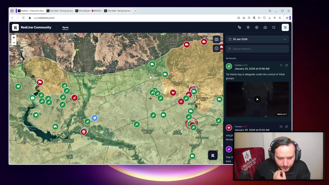Click the floating R button on the map
The width and height of the screenshot is (329, 185).
tap(213, 155)
